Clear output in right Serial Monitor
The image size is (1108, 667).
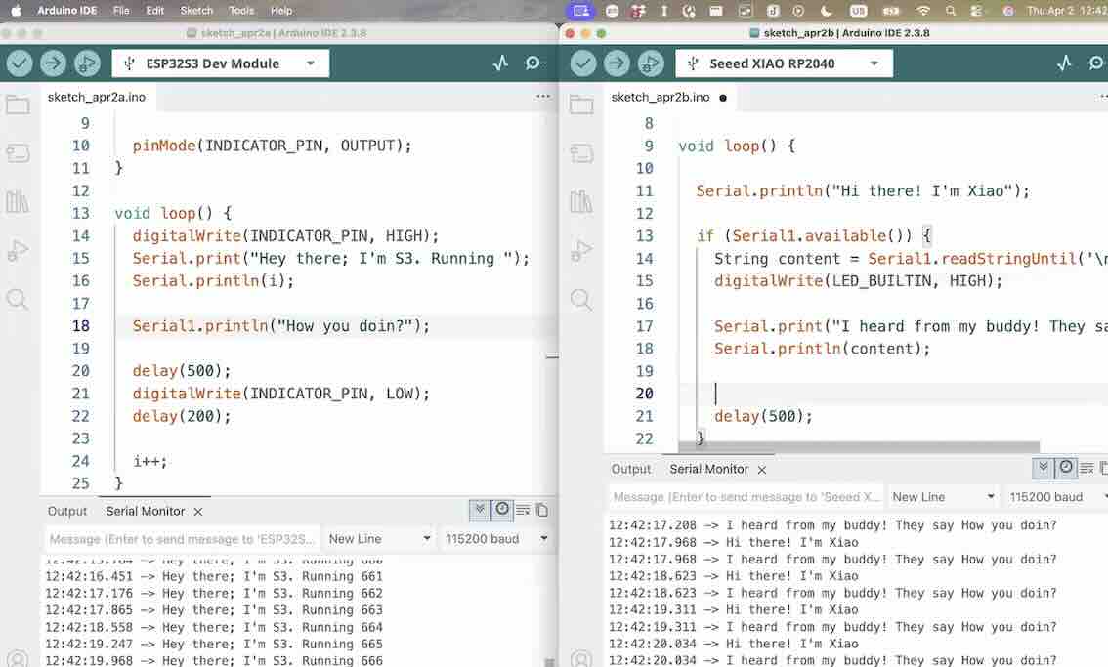(x=1087, y=468)
